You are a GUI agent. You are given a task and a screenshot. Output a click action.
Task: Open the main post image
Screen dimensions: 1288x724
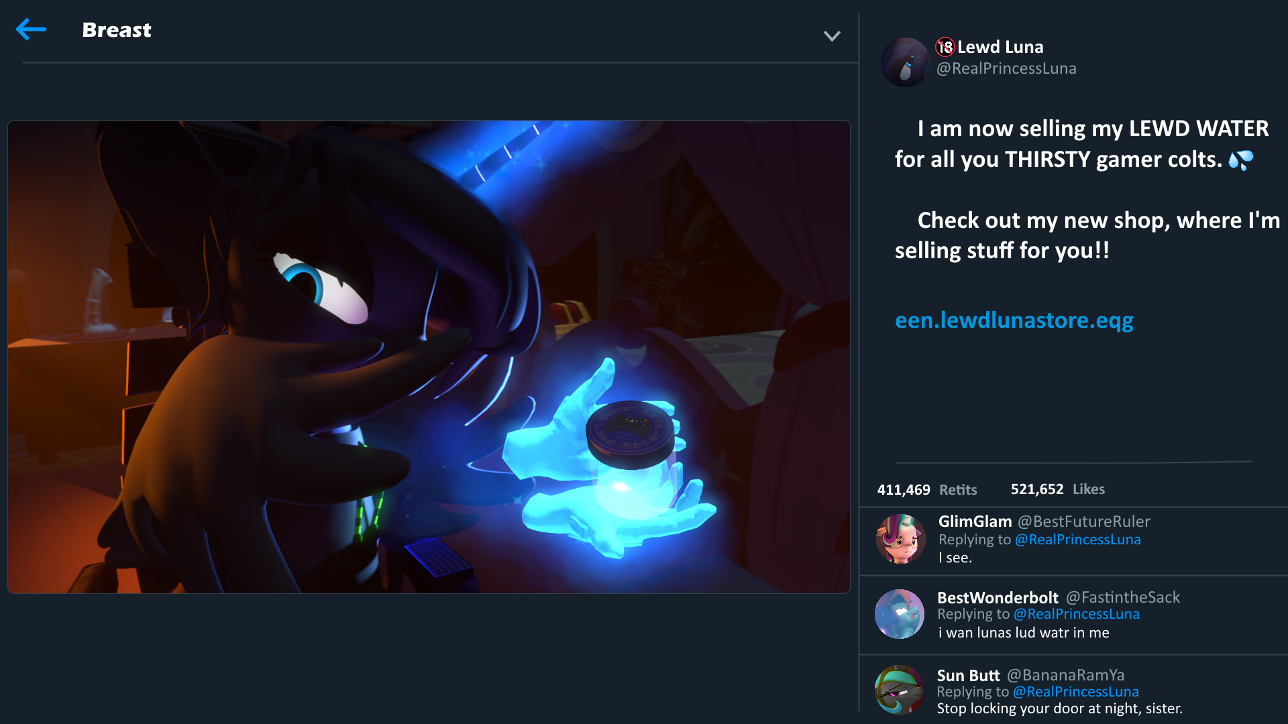click(429, 357)
